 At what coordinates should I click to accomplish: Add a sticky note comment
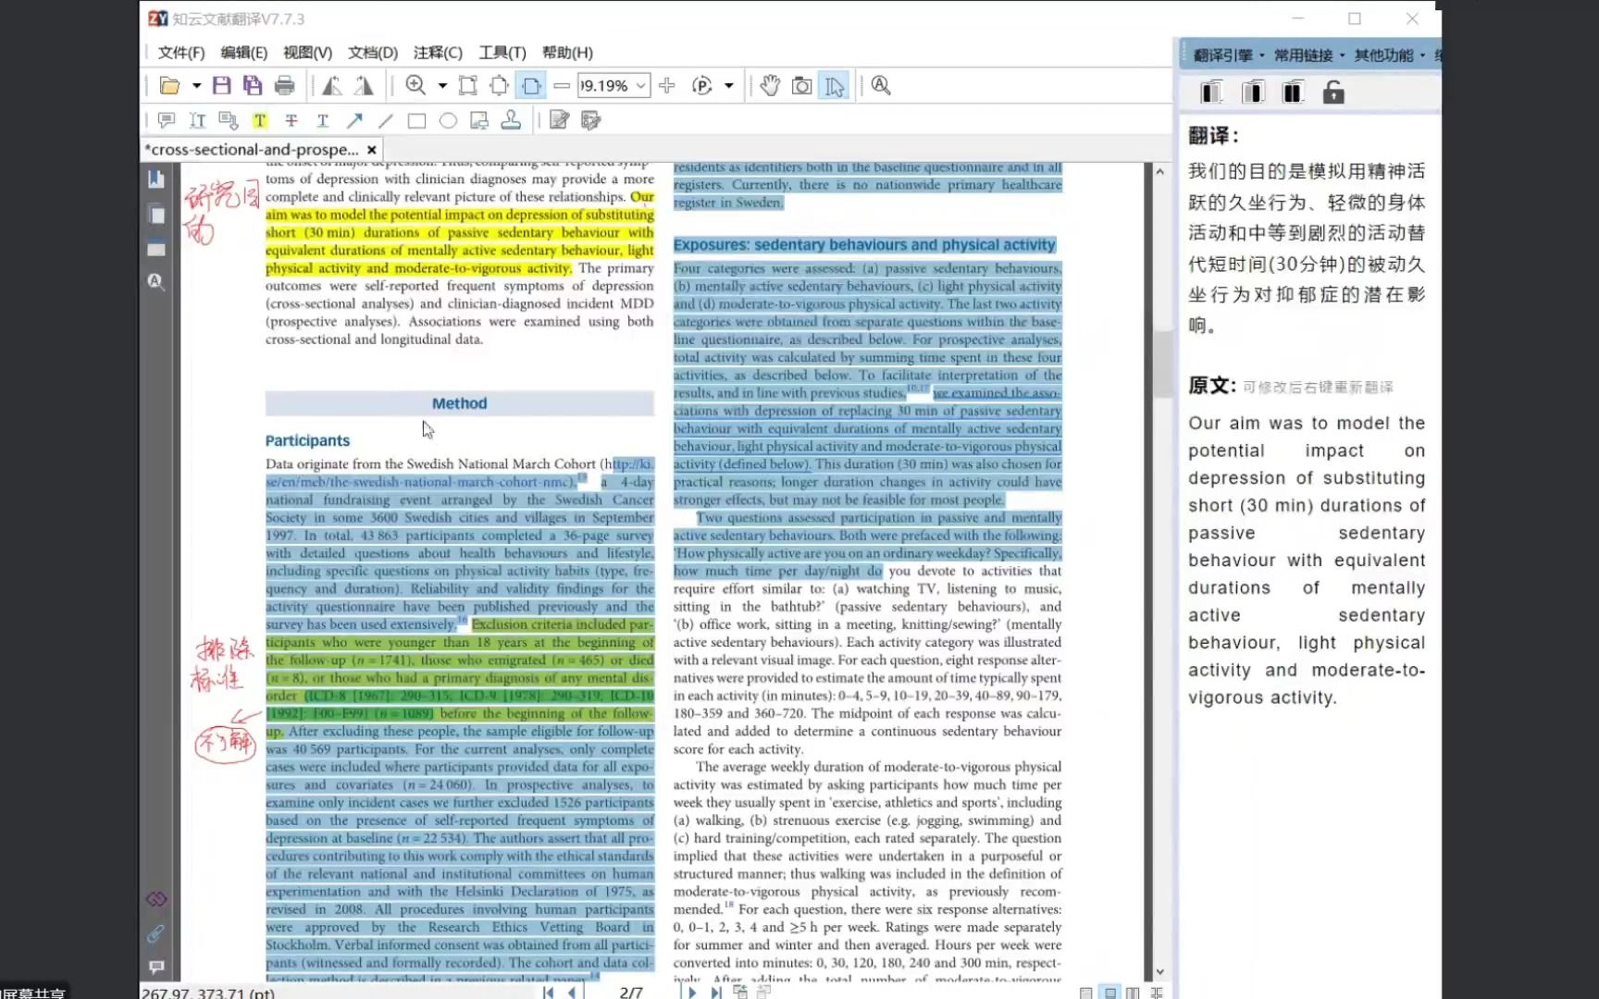click(x=167, y=120)
